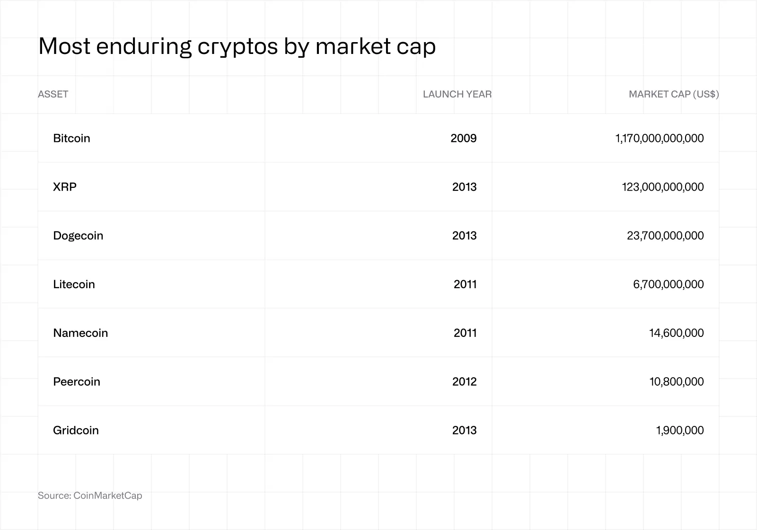
Task: Select the Bitcoin asset name
Action: tap(71, 138)
